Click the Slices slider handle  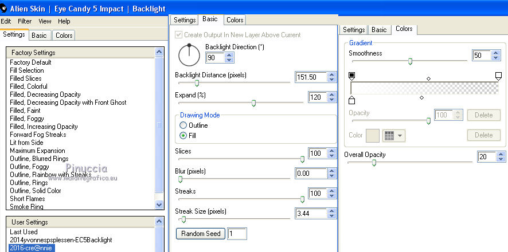pos(302,159)
